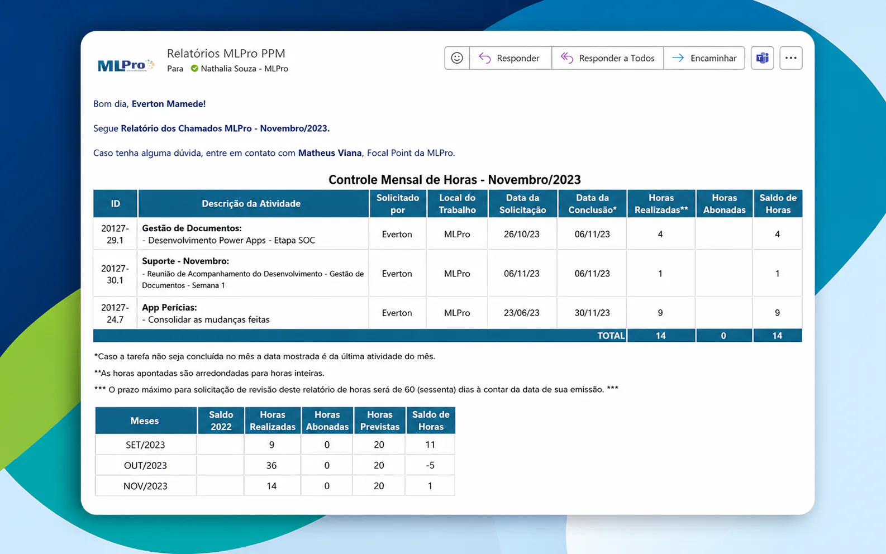Image resolution: width=886 pixels, height=554 pixels.
Task: Click the bold text Relatório dos Chamados MLPro - Novembro/2023.
Action: tap(225, 128)
